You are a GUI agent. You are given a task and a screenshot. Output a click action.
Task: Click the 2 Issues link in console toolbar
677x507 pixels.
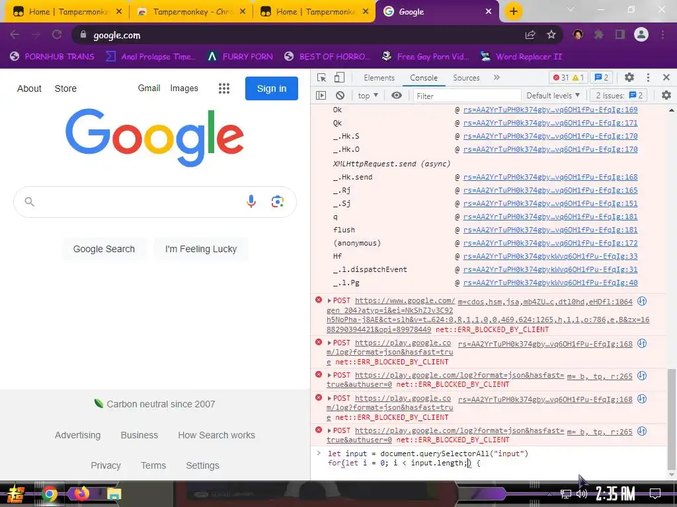pyautogui.click(x=619, y=95)
